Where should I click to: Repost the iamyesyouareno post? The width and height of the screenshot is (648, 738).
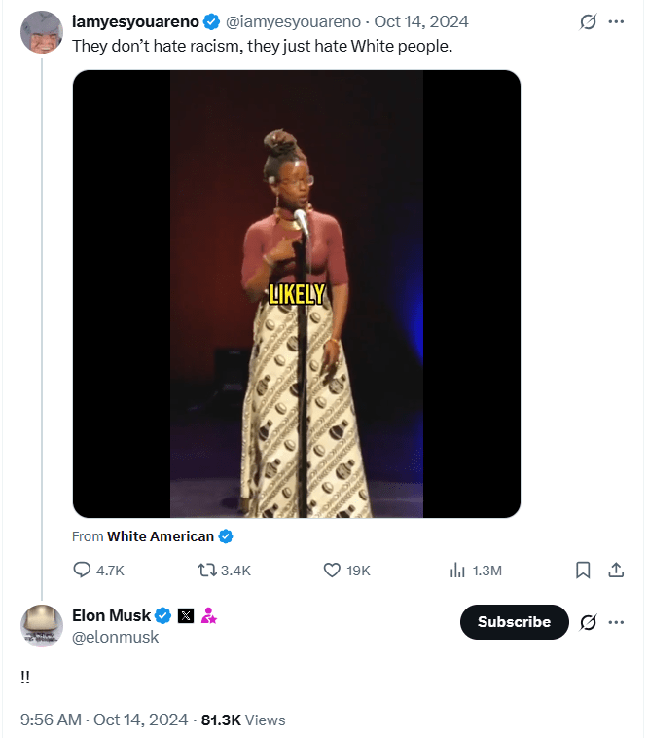[207, 571]
